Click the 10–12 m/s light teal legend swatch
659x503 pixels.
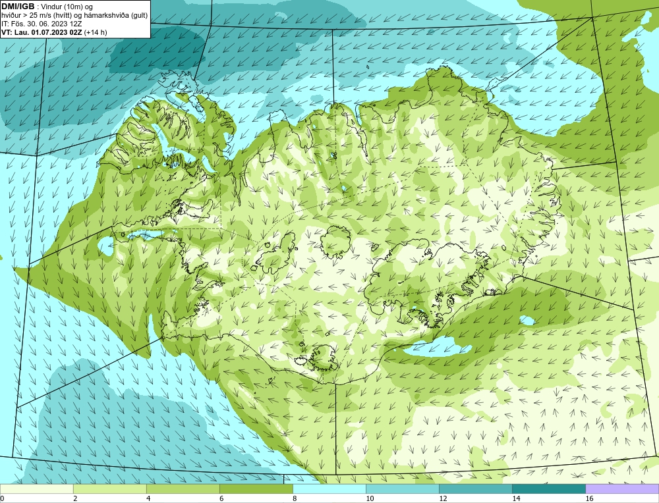402,489
